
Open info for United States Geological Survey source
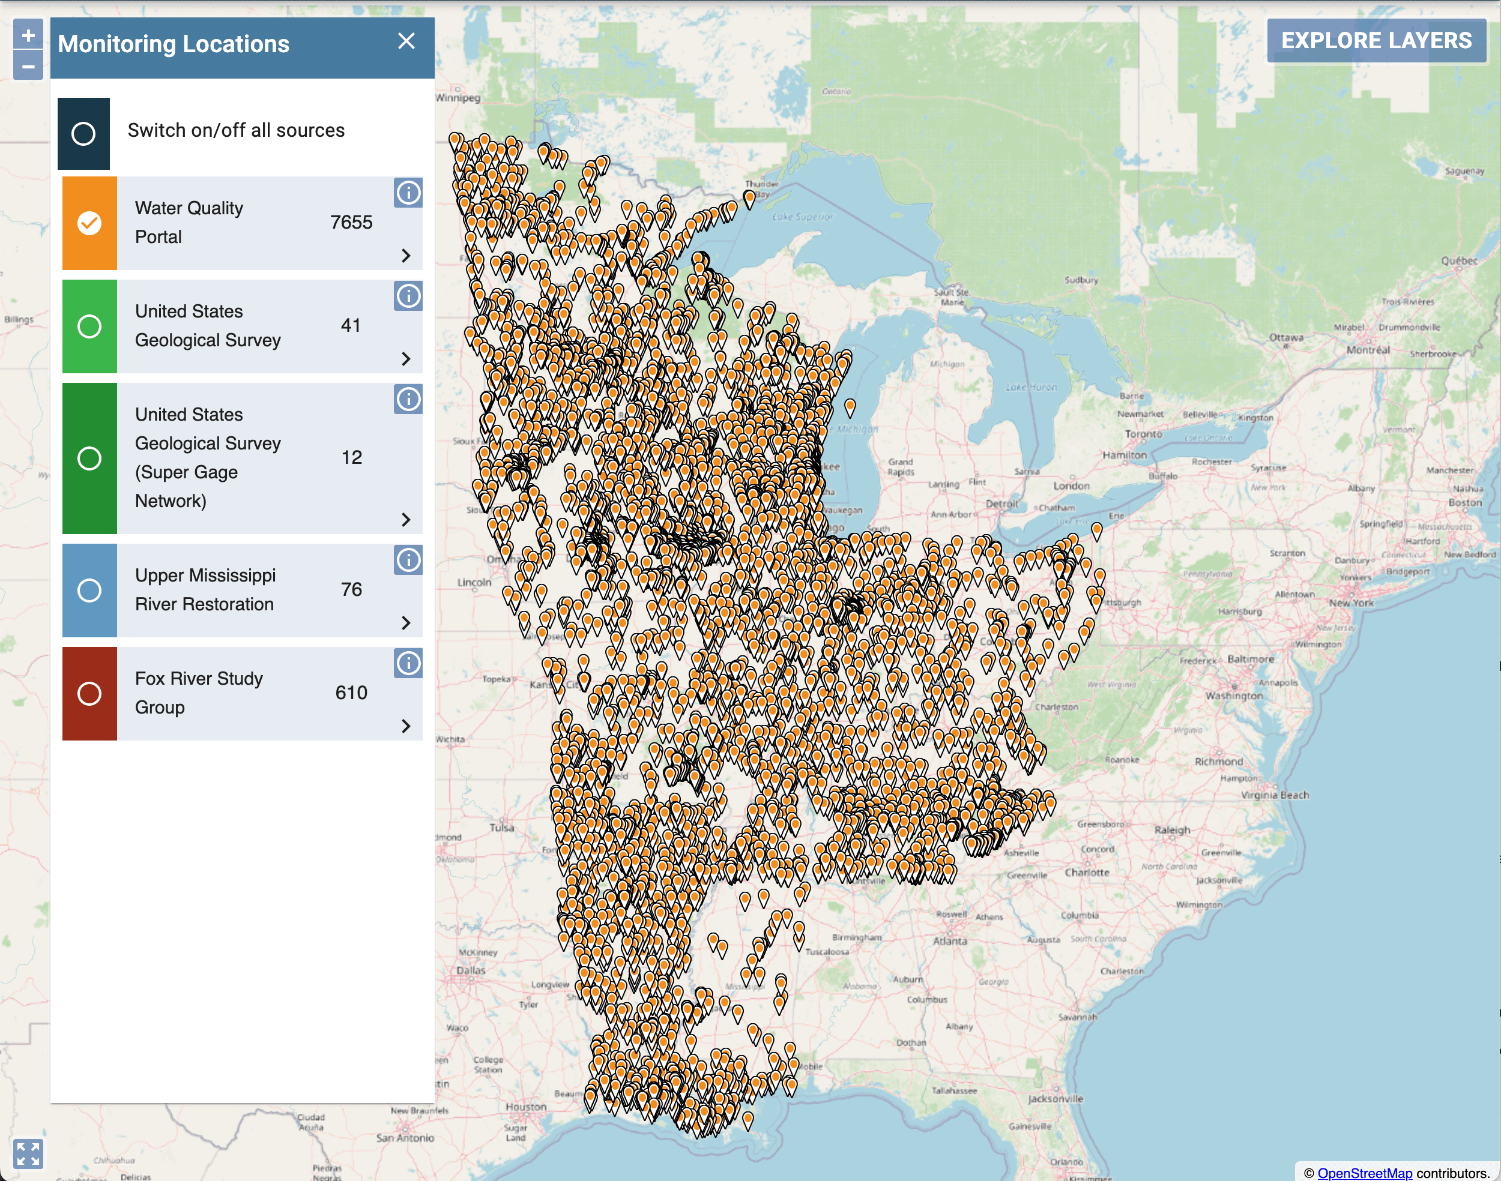pyautogui.click(x=408, y=296)
